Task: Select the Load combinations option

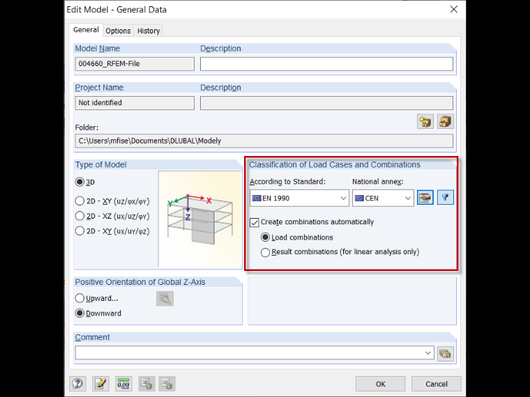Action: pos(265,238)
